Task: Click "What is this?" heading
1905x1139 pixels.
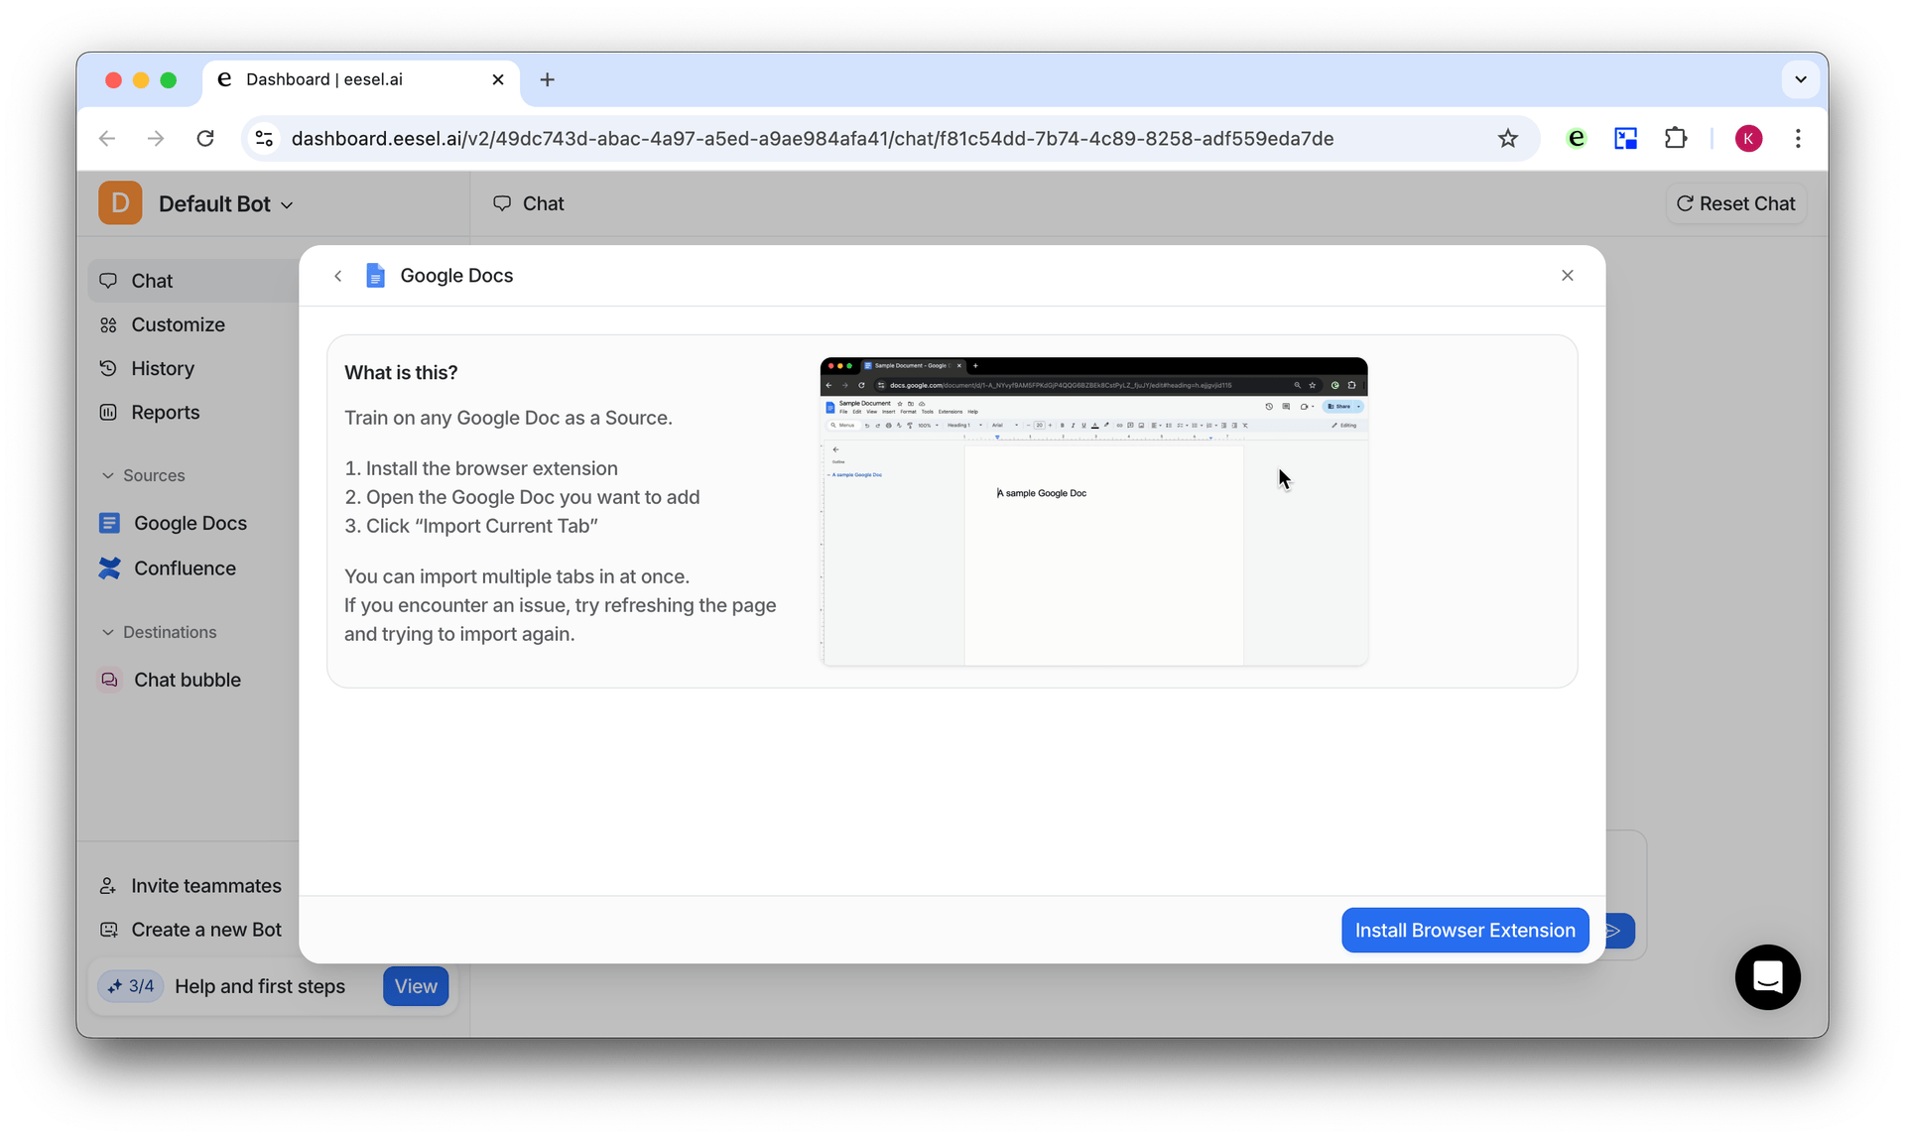Action: click(401, 372)
